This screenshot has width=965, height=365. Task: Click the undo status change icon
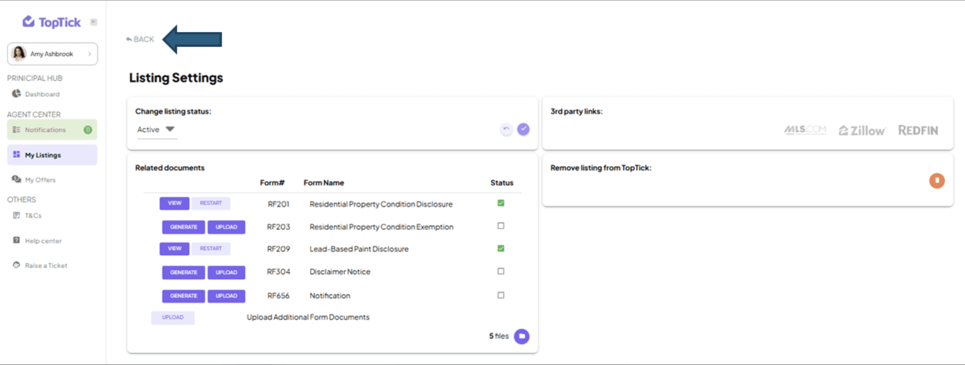click(506, 129)
